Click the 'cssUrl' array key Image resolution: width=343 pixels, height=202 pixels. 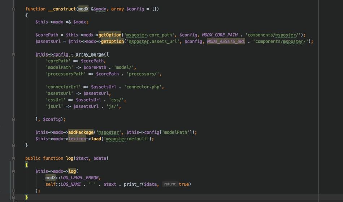coord(56,100)
